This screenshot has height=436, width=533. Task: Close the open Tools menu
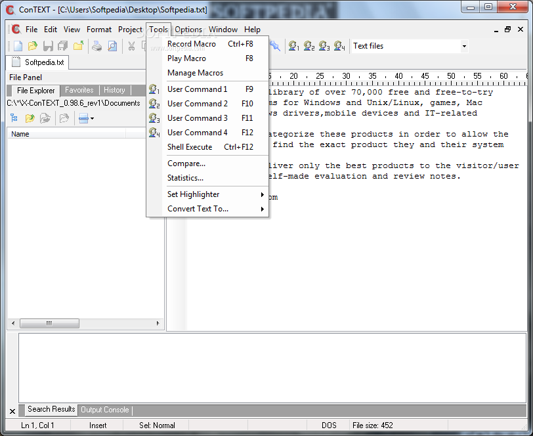coord(158,30)
